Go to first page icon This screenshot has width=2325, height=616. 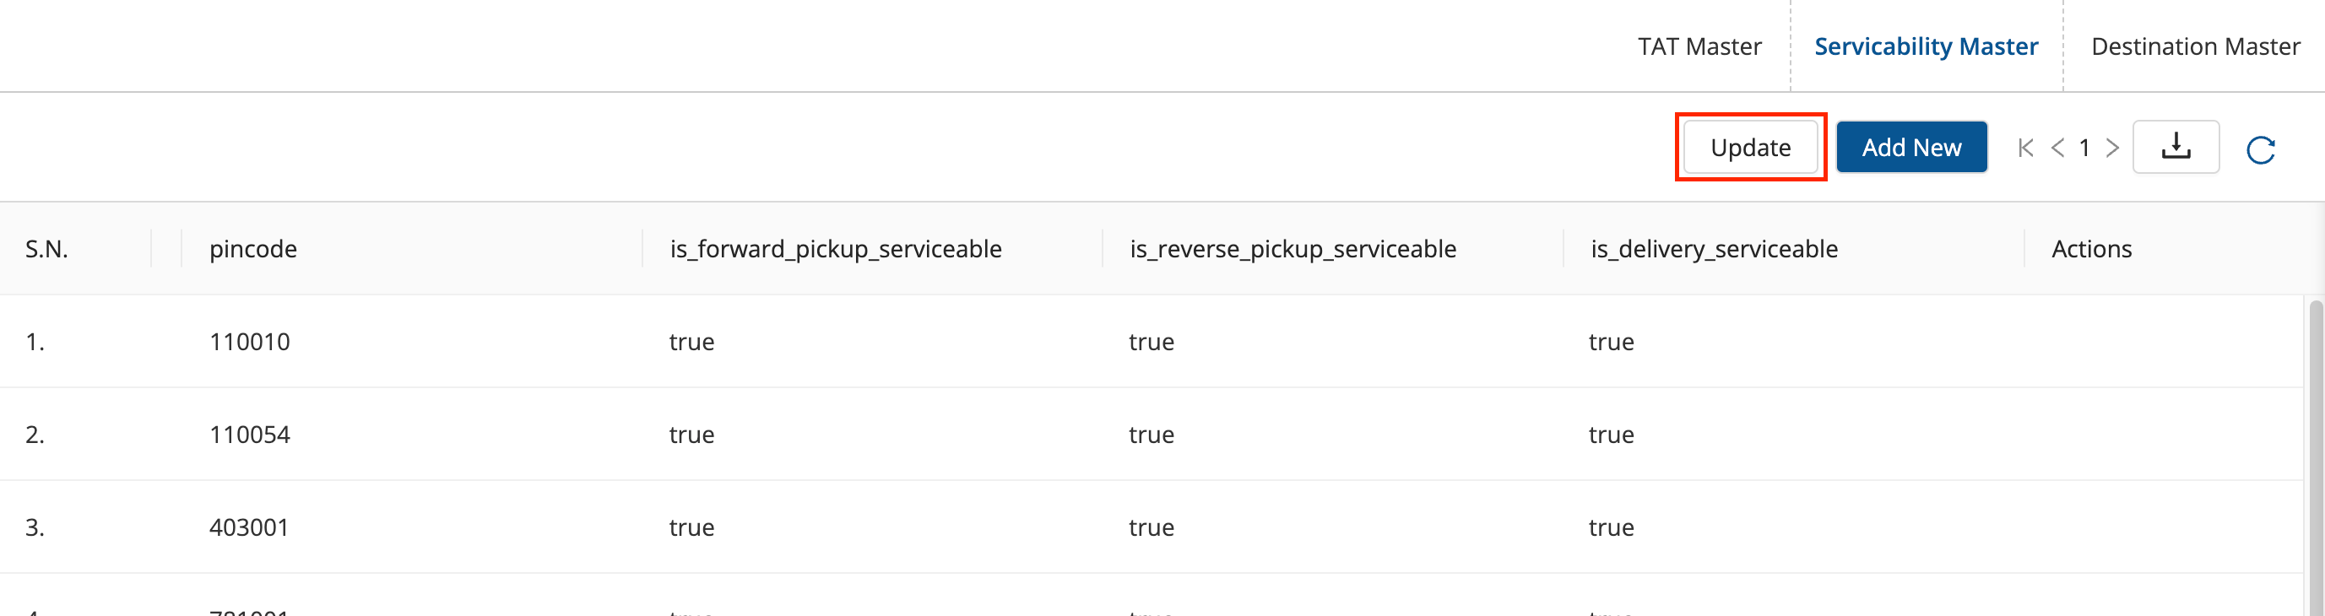[x=2025, y=148]
